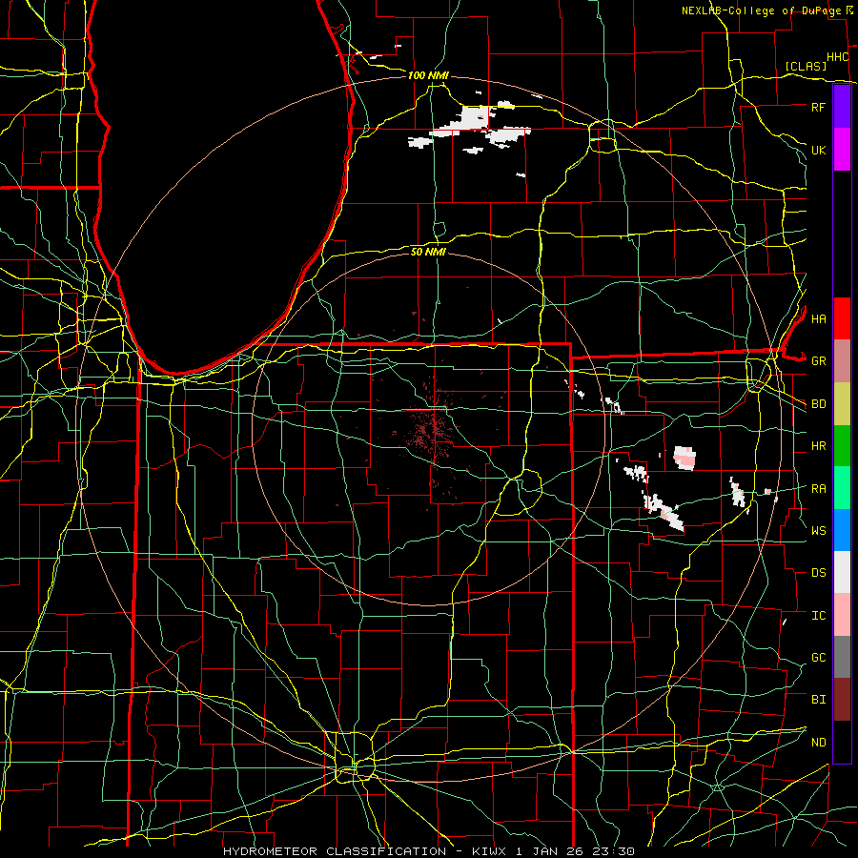The image size is (858, 858).
Task: Click the GR legend label
Action: pos(818,361)
